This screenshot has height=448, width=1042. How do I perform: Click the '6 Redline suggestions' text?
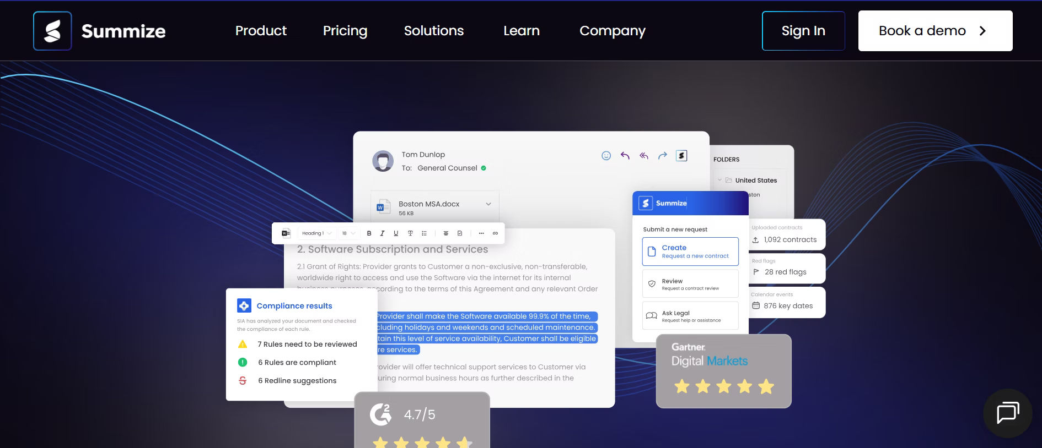[x=297, y=380]
